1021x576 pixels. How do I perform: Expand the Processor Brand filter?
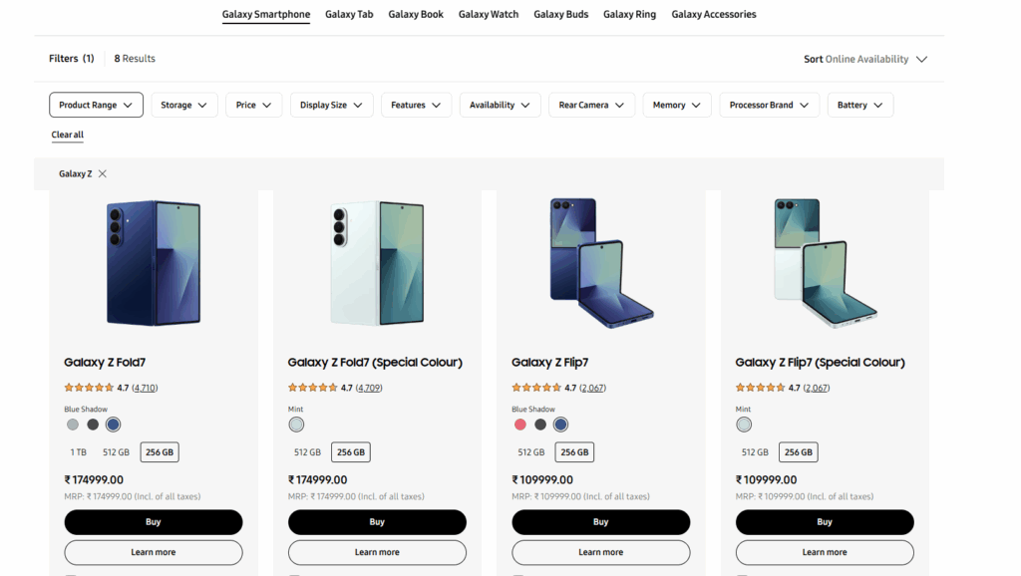click(x=769, y=105)
